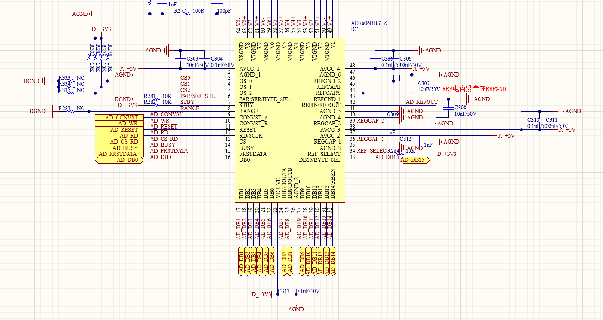Select the CONVST_A pin name
This screenshot has height=320, width=603.
[254, 117]
